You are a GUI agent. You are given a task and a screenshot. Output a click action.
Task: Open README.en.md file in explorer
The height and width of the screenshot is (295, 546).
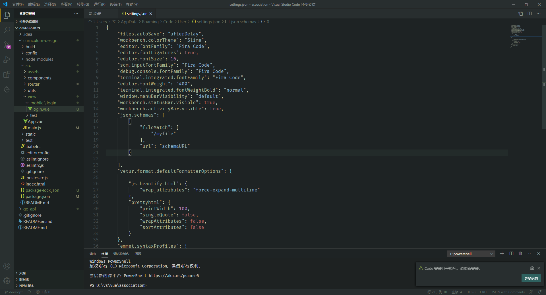click(x=49, y=221)
